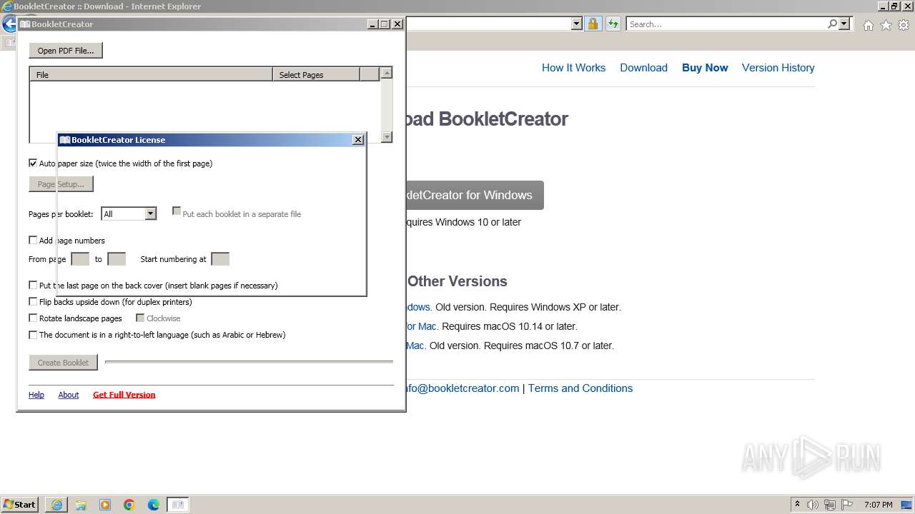Click the File column header
Viewport: 915px width, 514px height.
point(151,74)
